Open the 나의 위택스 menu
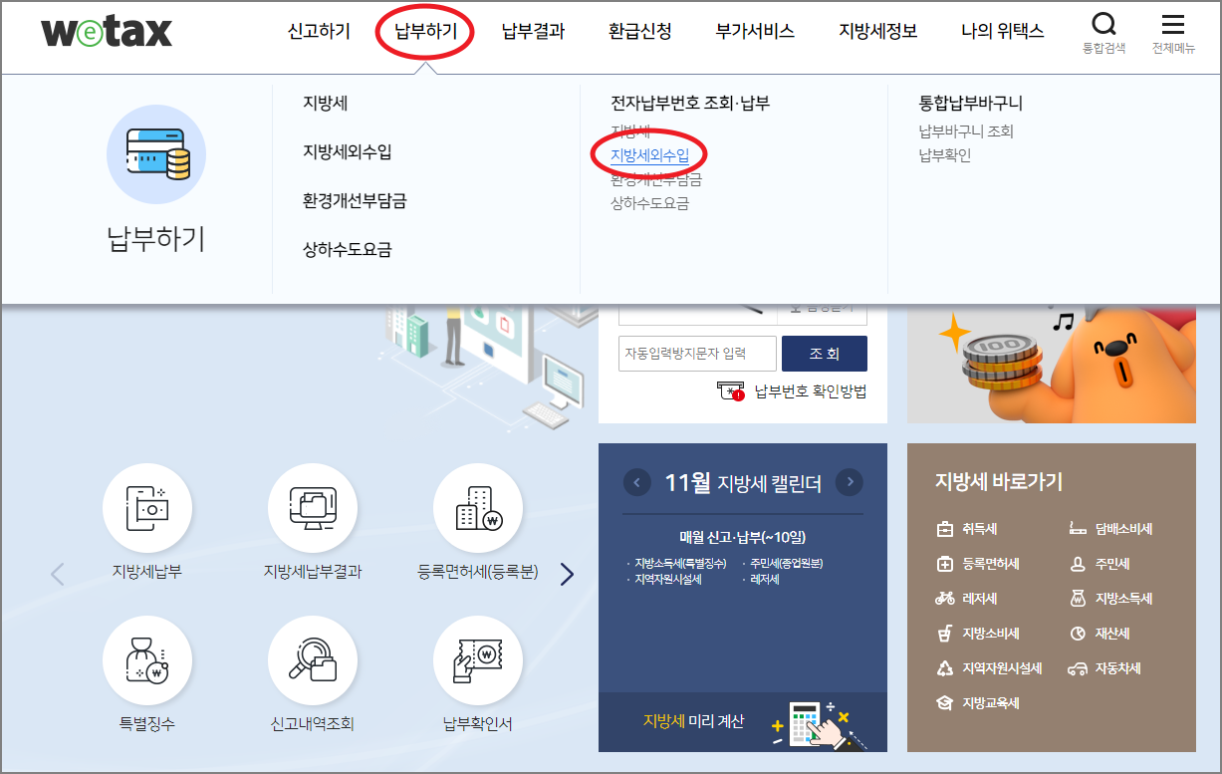 1003,31
